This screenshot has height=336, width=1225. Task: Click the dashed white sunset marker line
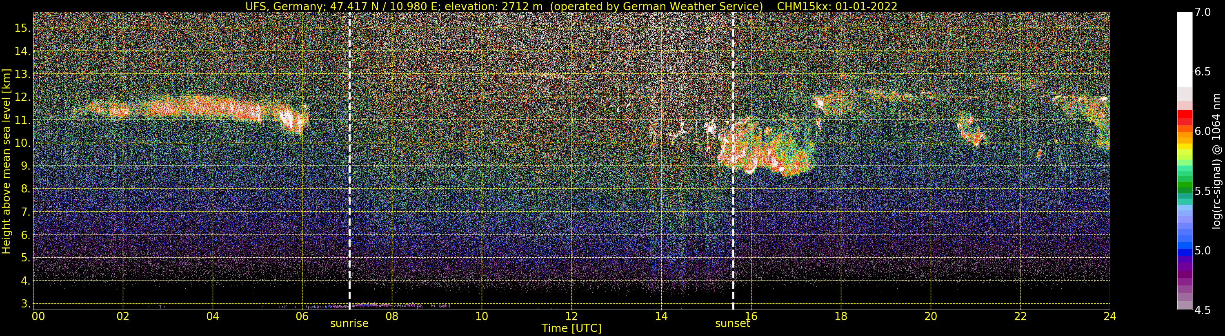[733, 161]
